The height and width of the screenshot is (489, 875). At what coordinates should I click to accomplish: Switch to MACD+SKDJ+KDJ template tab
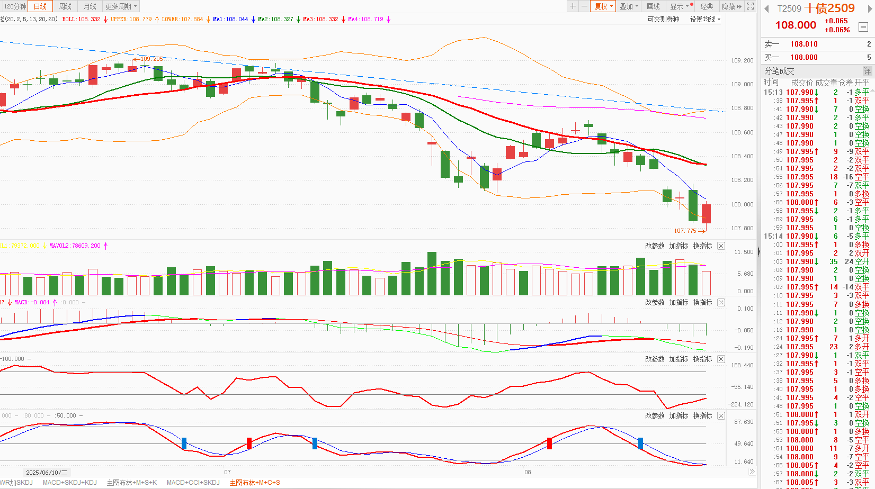tap(70, 483)
